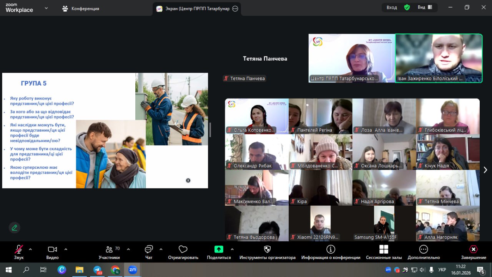This screenshot has width=492, height=277.
Task: Select the Экран (Центр ПРПП) tab
Action: tap(197, 8)
